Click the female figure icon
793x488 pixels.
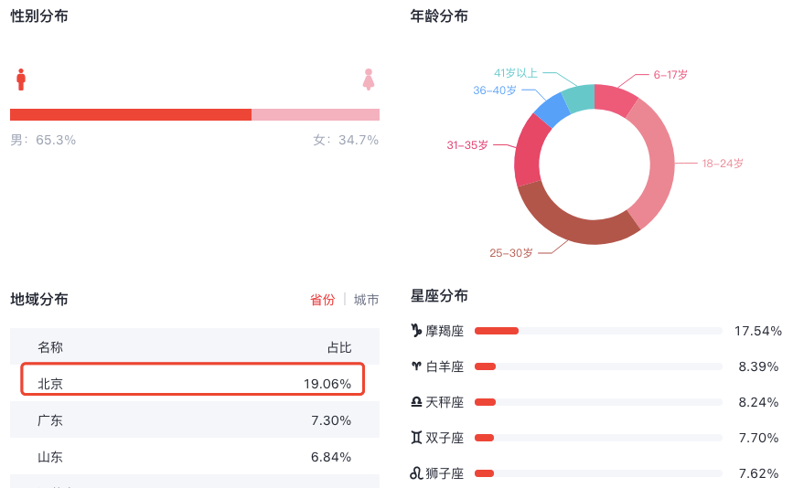point(369,80)
